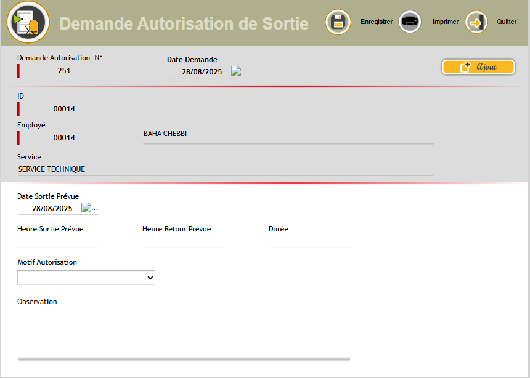Click the Imprimer text label

point(446,22)
